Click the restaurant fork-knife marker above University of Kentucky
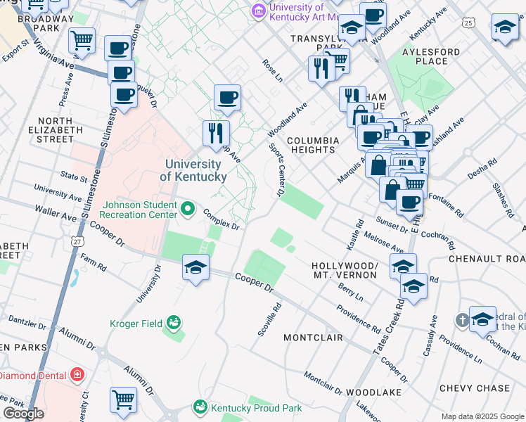 [x=216, y=134]
